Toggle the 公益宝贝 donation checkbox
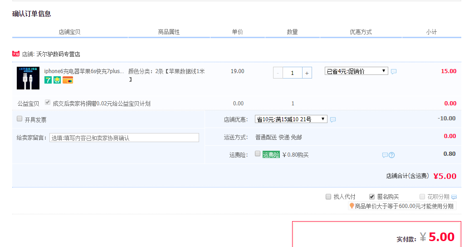Image resolution: width=464 pixels, height=247 pixels. click(47, 102)
